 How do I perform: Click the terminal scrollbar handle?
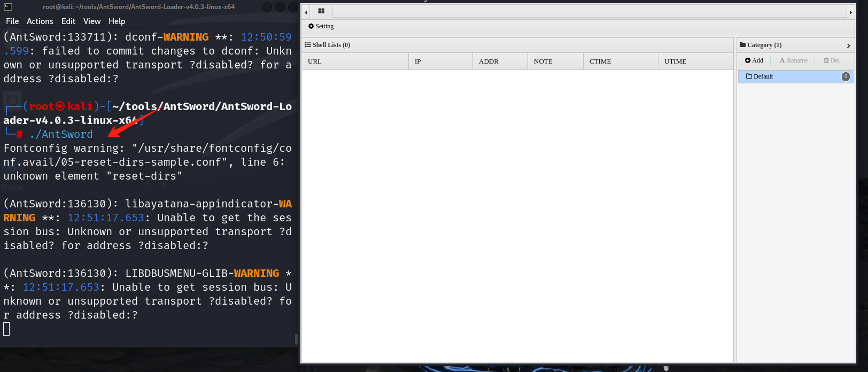pyautogui.click(x=296, y=339)
